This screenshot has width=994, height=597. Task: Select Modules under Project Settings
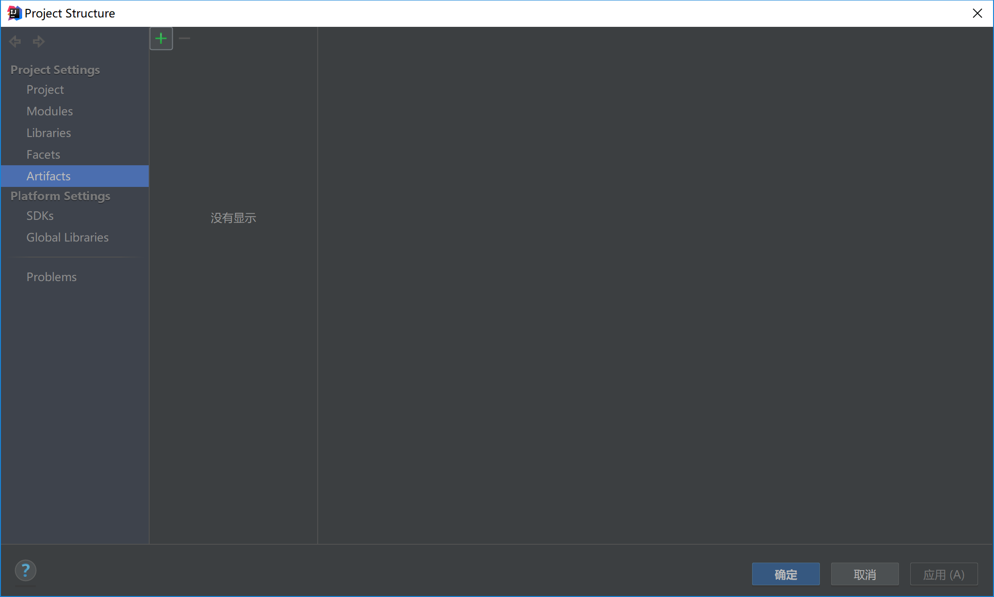pos(50,111)
